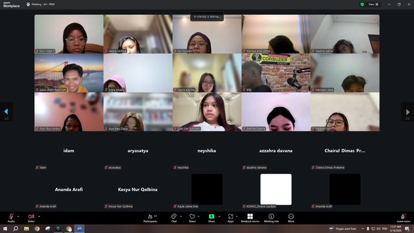
Task: Select Suci Indah's video tile
Action: click(x=69, y=34)
